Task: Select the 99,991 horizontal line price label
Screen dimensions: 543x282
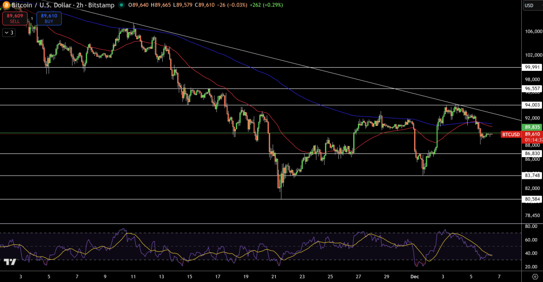Action: pos(532,67)
